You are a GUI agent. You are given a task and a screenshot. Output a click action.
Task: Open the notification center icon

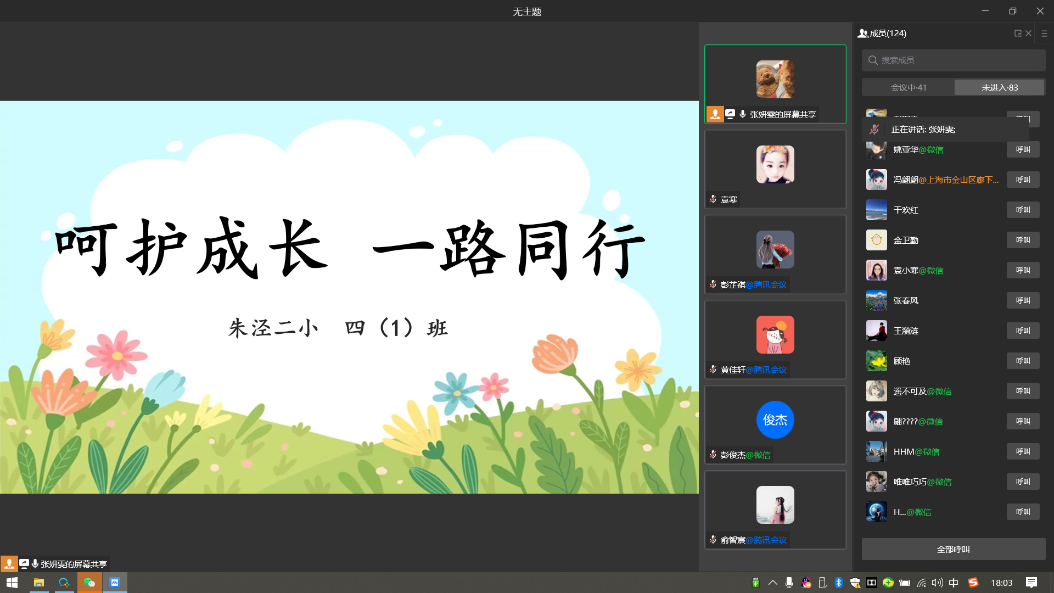point(1031,583)
